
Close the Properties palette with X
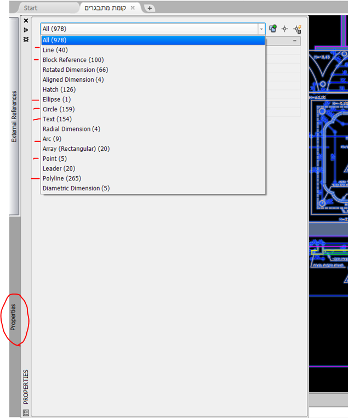pos(26,20)
